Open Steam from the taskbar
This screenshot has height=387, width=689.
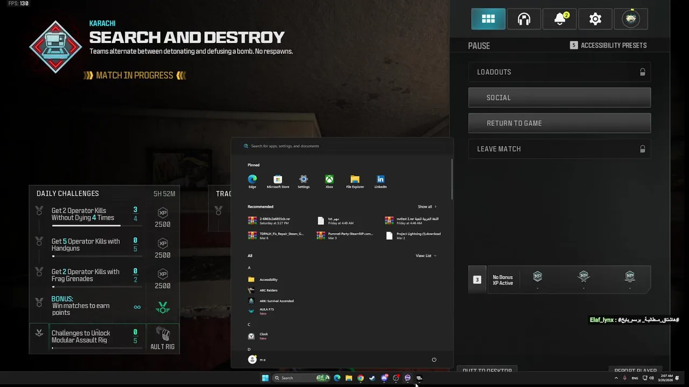[372, 378]
